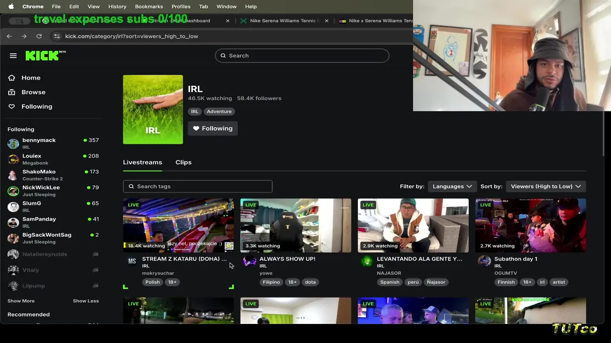
Task: Click the Apple menu icon
Action: pos(11,7)
